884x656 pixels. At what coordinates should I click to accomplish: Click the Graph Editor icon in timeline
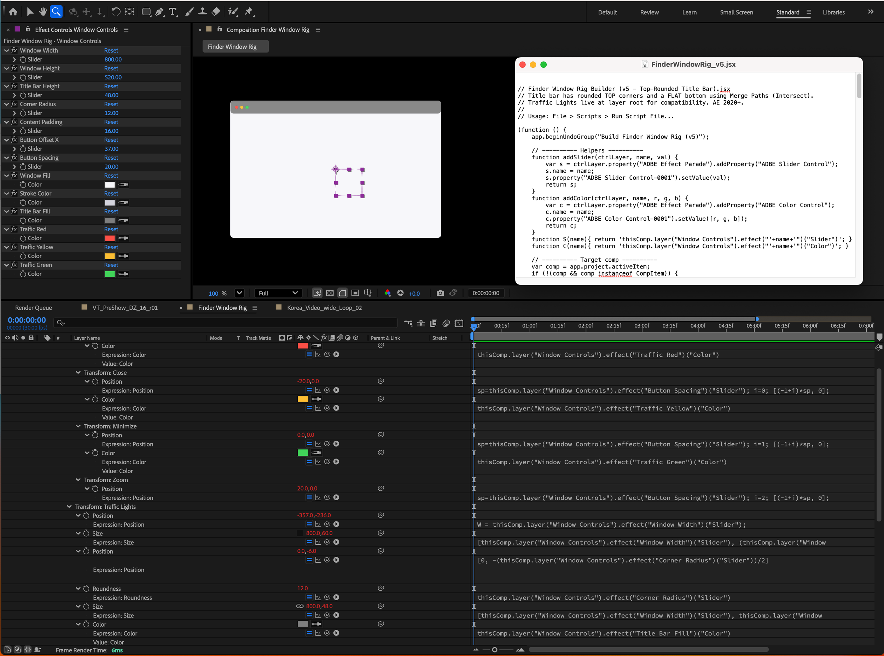click(459, 323)
